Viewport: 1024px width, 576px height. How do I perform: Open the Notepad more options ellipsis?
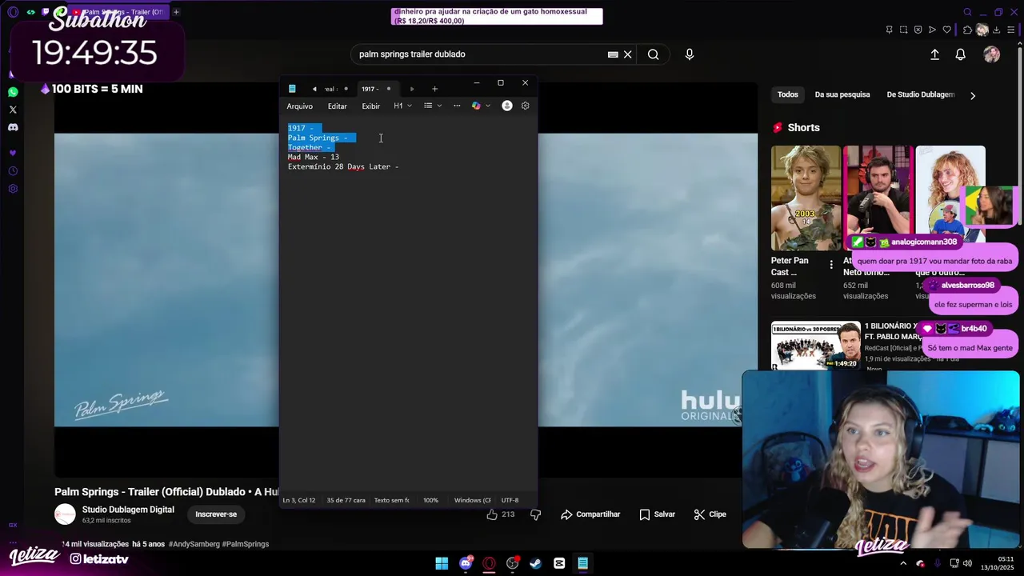457,106
